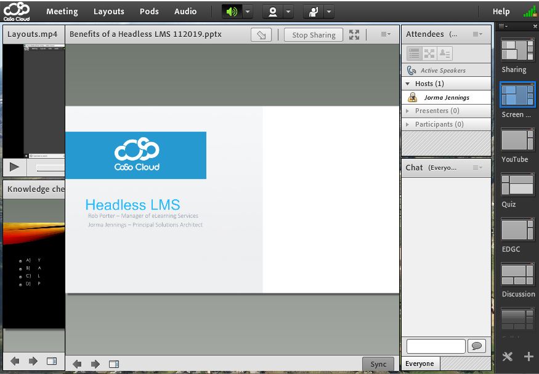The image size is (539, 374).
Task: Expand the Participants (0) group
Action: pyautogui.click(x=408, y=124)
